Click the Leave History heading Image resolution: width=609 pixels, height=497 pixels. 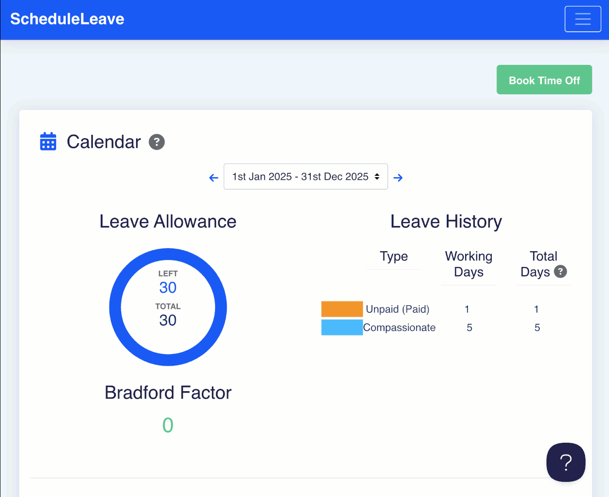pyautogui.click(x=446, y=222)
